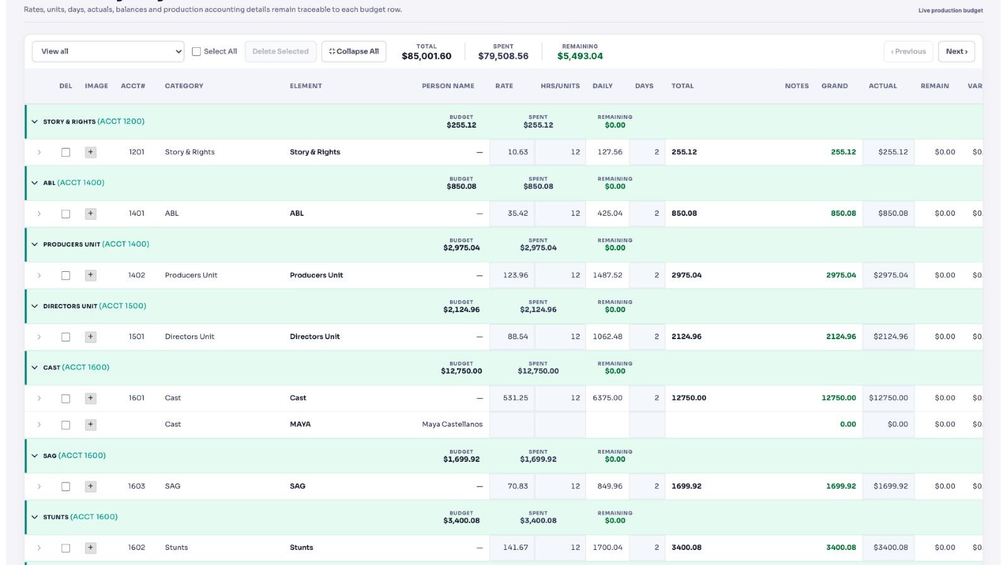Edit the days field for Cast row 1601
The height and width of the screenshot is (565, 1007).
click(x=647, y=398)
